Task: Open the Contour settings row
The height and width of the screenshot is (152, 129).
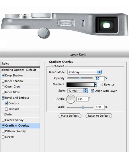Action: click(20, 103)
